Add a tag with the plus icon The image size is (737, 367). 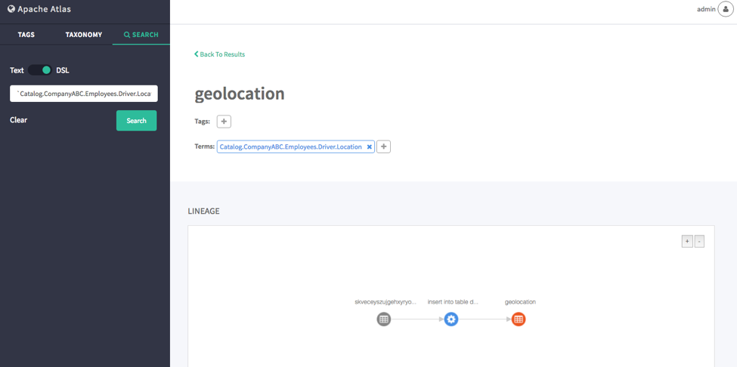click(x=224, y=122)
